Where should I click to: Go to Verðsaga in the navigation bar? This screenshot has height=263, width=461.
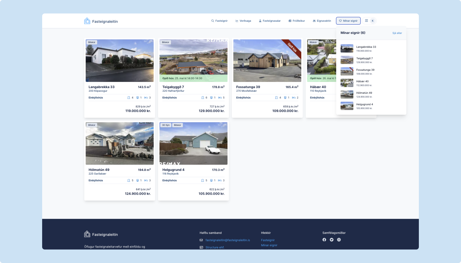(x=243, y=21)
